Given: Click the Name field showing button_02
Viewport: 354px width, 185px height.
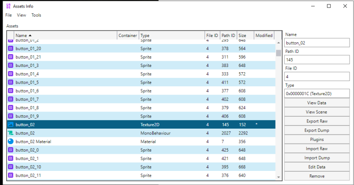Looking at the screenshot, I should 317,43.
